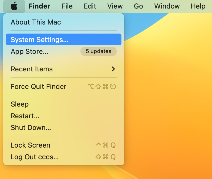Open the Finder menu
This screenshot has width=212, height=179.
39,6
